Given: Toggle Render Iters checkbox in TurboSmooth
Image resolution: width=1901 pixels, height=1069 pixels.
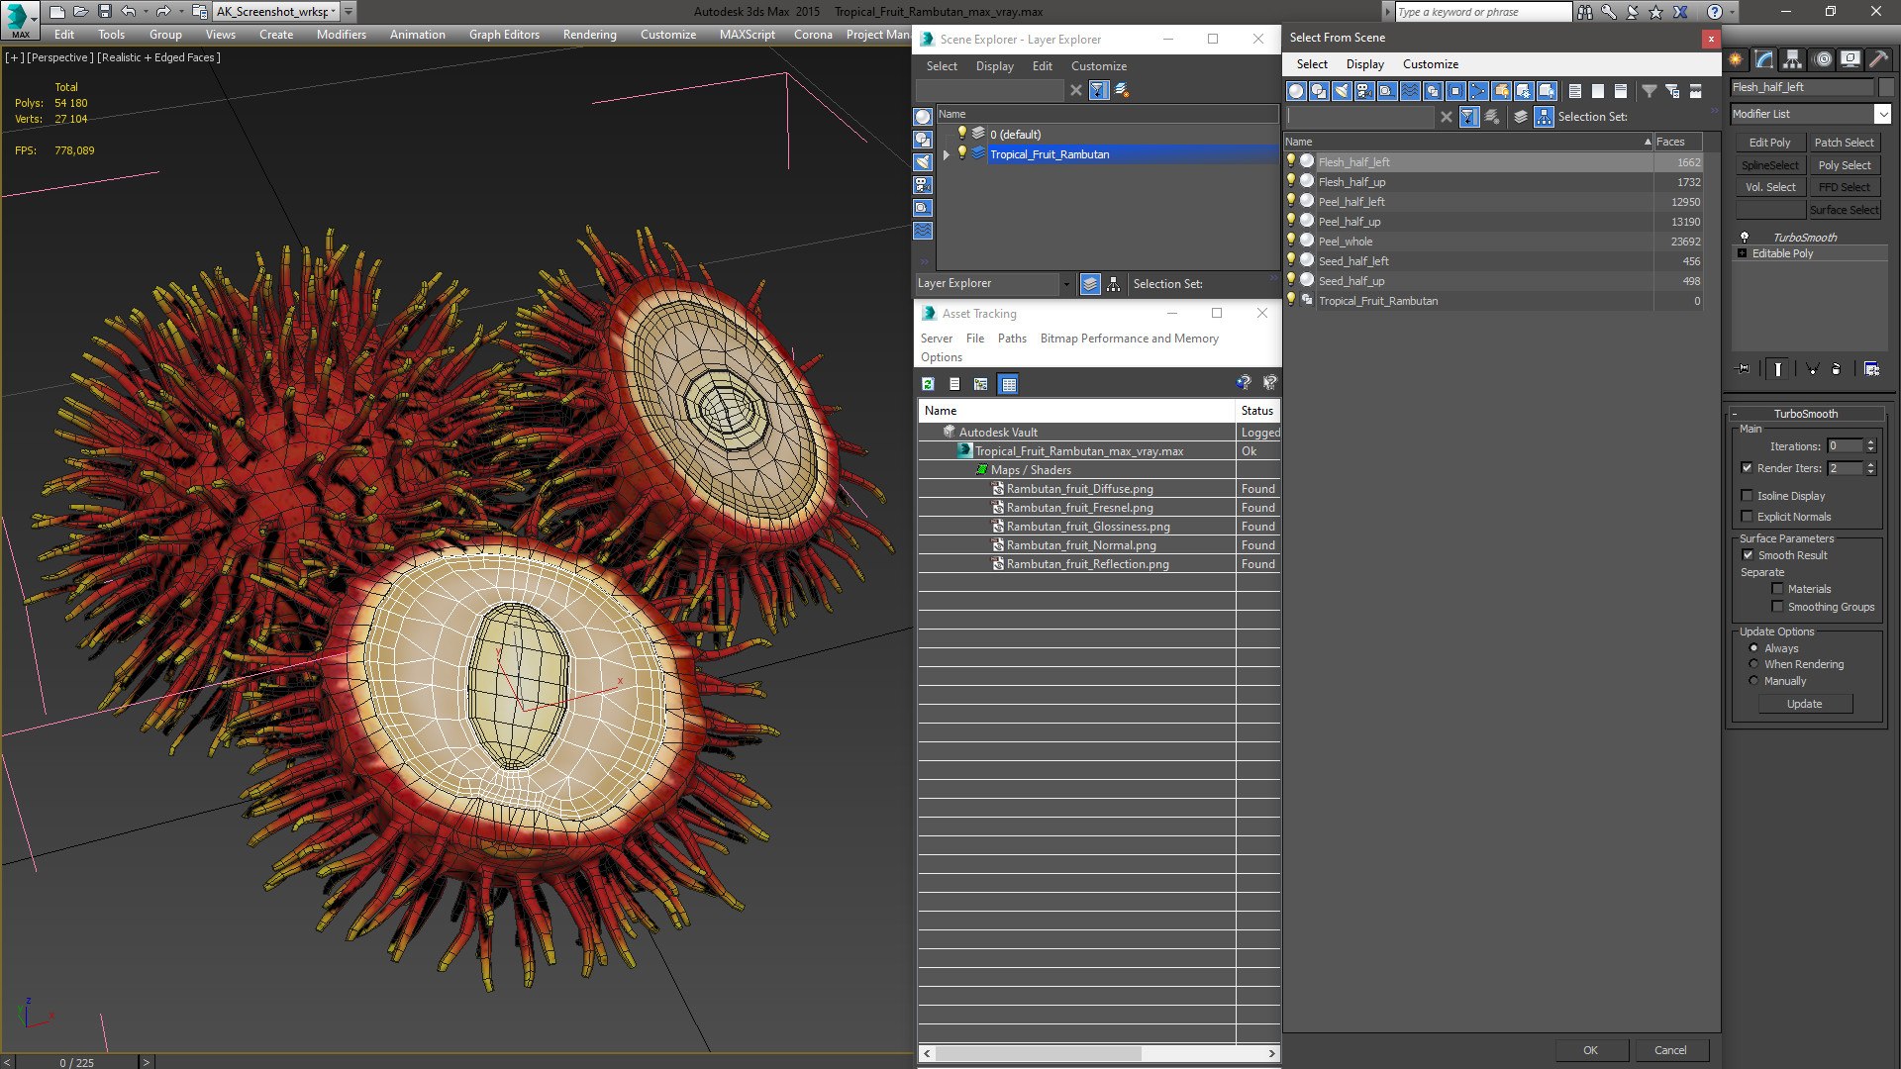Looking at the screenshot, I should point(1747,468).
